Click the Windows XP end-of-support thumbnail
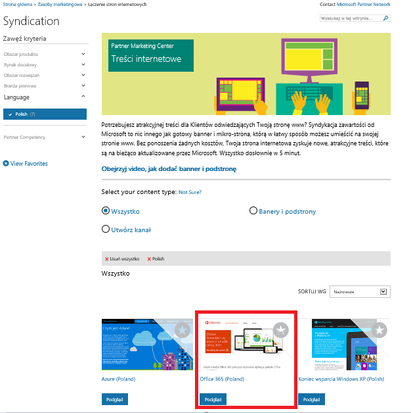Screen dimensions: 411x413 click(344, 345)
